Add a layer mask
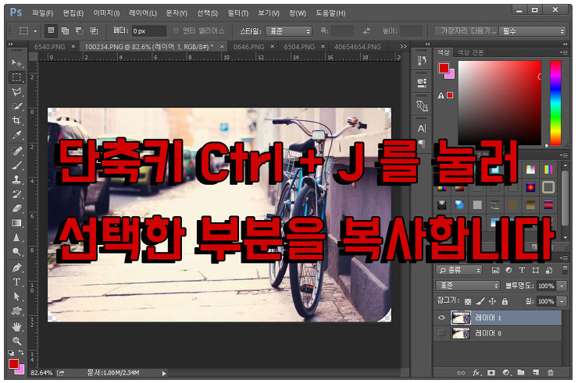The width and height of the screenshot is (578, 383). pos(491,373)
